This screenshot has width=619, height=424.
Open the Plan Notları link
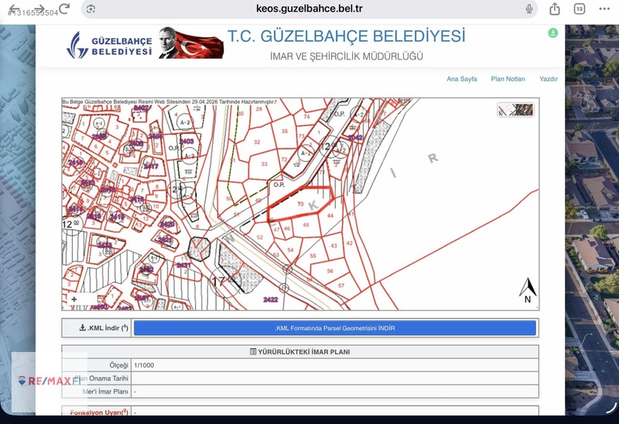coord(508,79)
